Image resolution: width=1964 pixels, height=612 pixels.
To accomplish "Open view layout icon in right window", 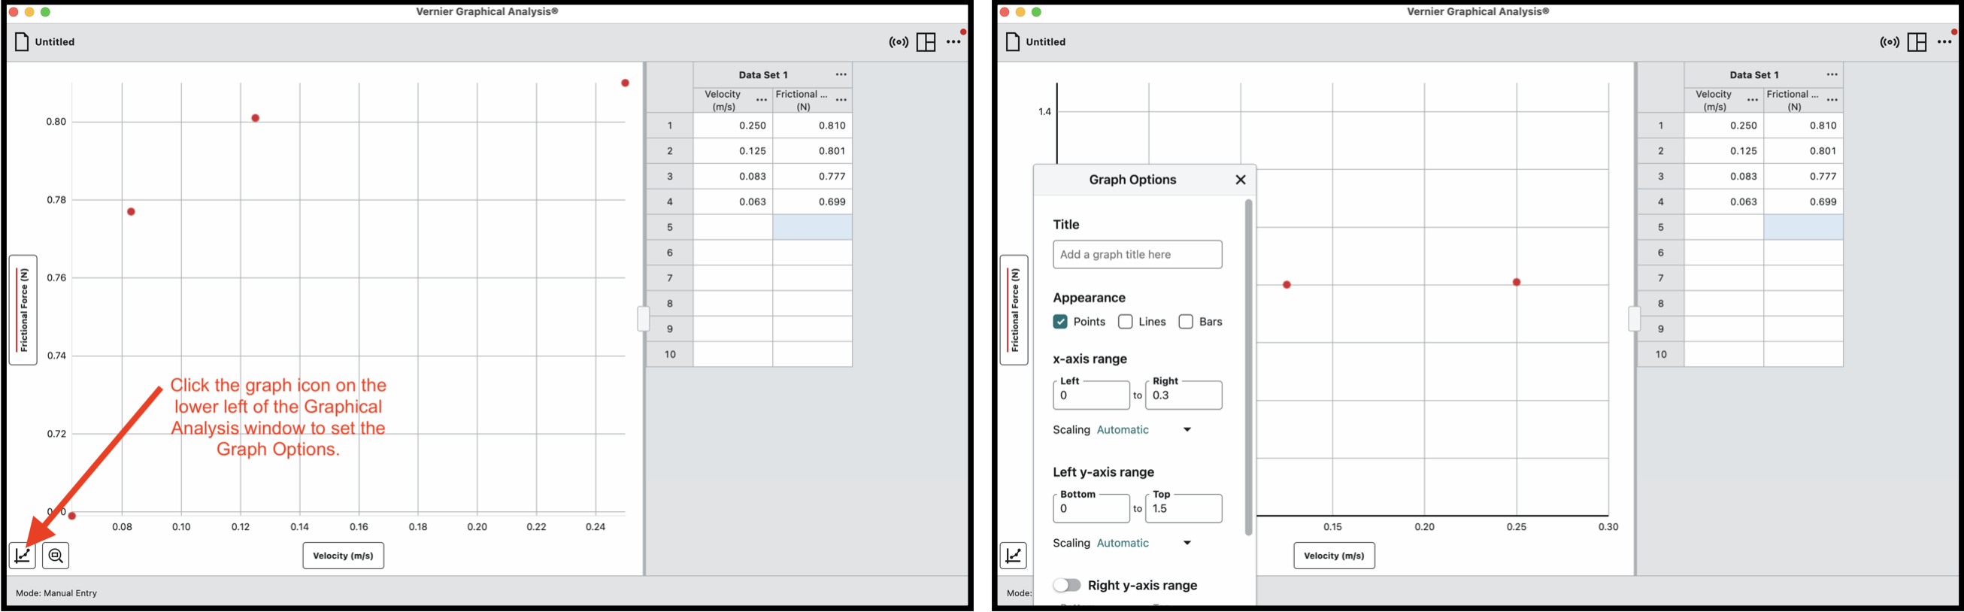I will pos(1917,42).
